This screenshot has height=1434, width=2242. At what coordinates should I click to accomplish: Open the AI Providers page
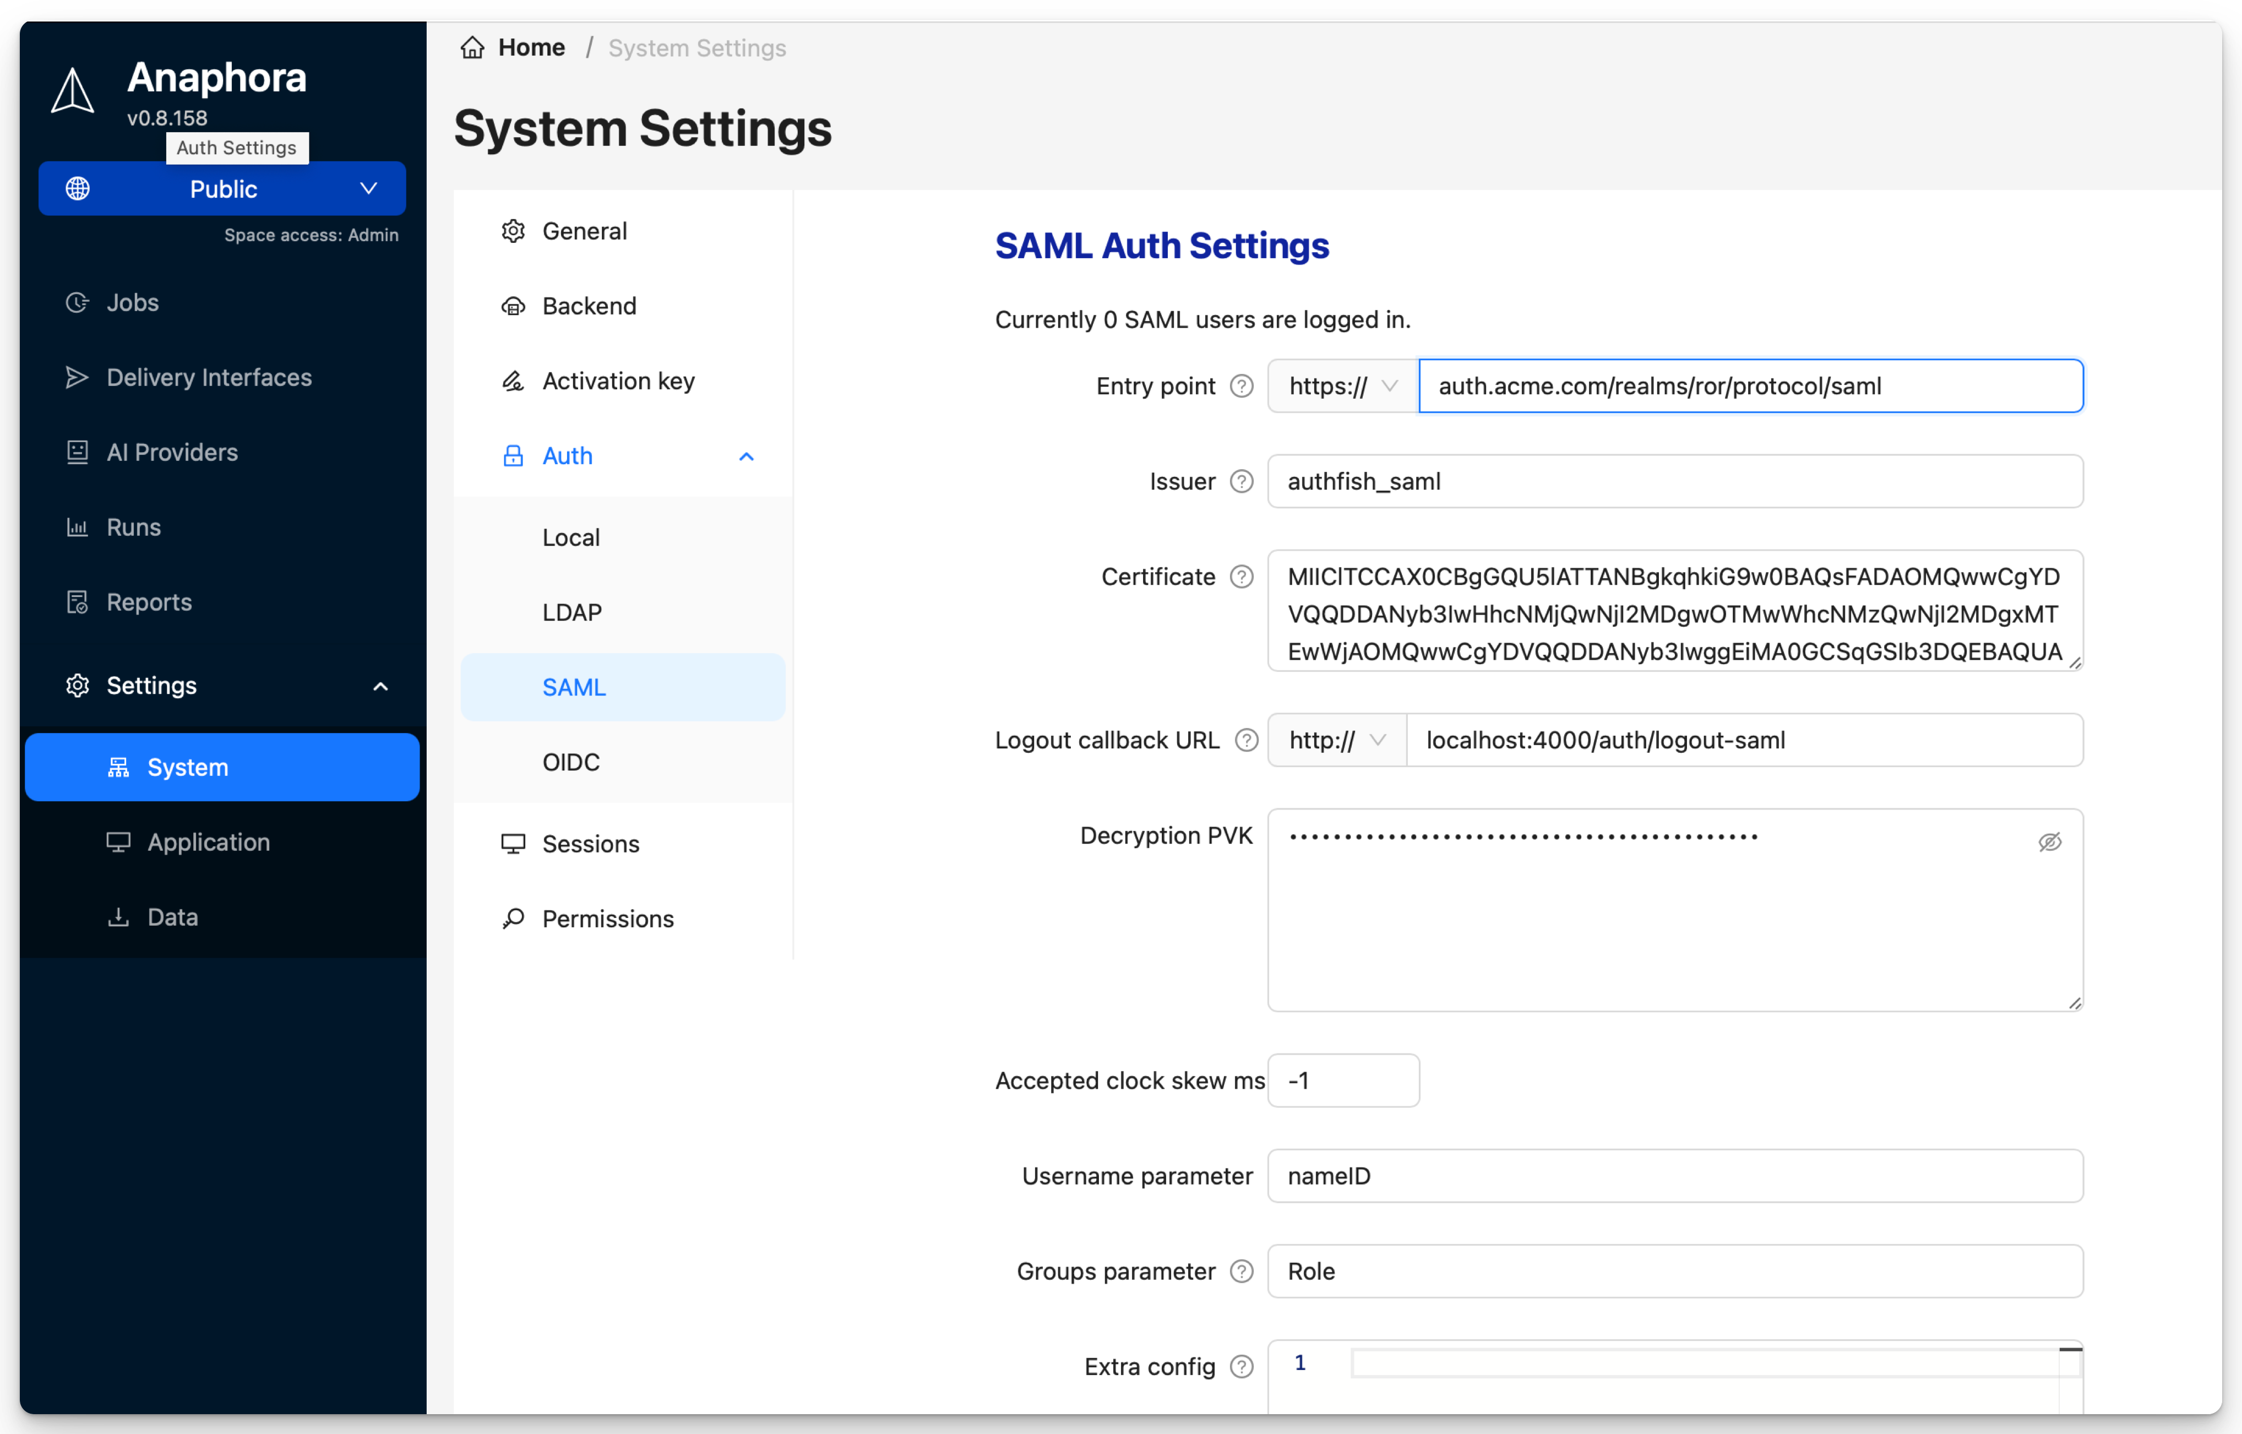172,452
